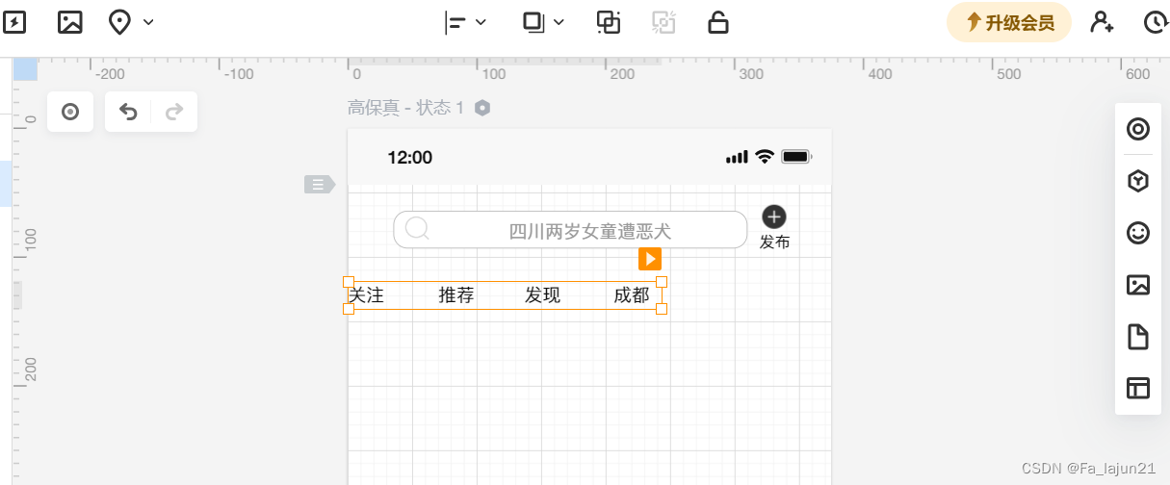
Task: Toggle the lock icon in toolbar
Action: [x=718, y=22]
